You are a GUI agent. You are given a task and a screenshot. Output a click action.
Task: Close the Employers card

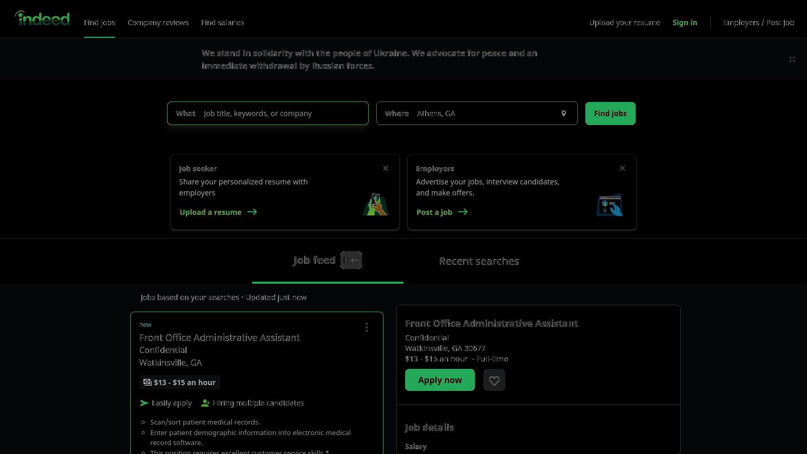pos(623,168)
